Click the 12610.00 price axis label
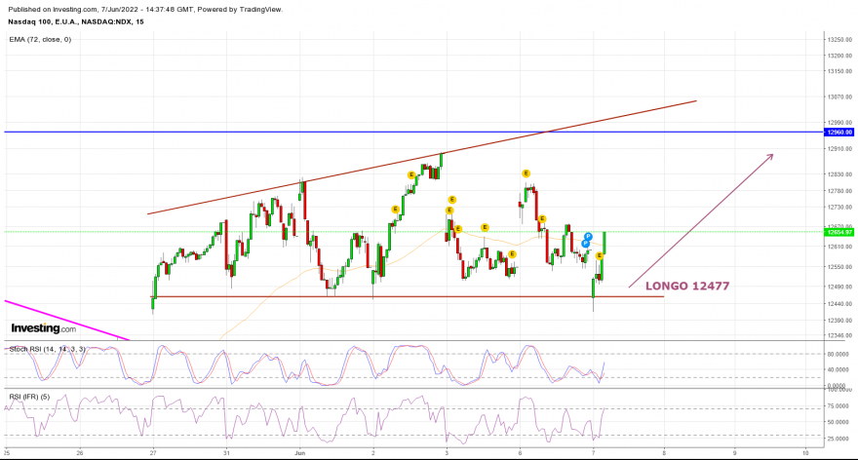The image size is (858, 460). tap(839, 247)
